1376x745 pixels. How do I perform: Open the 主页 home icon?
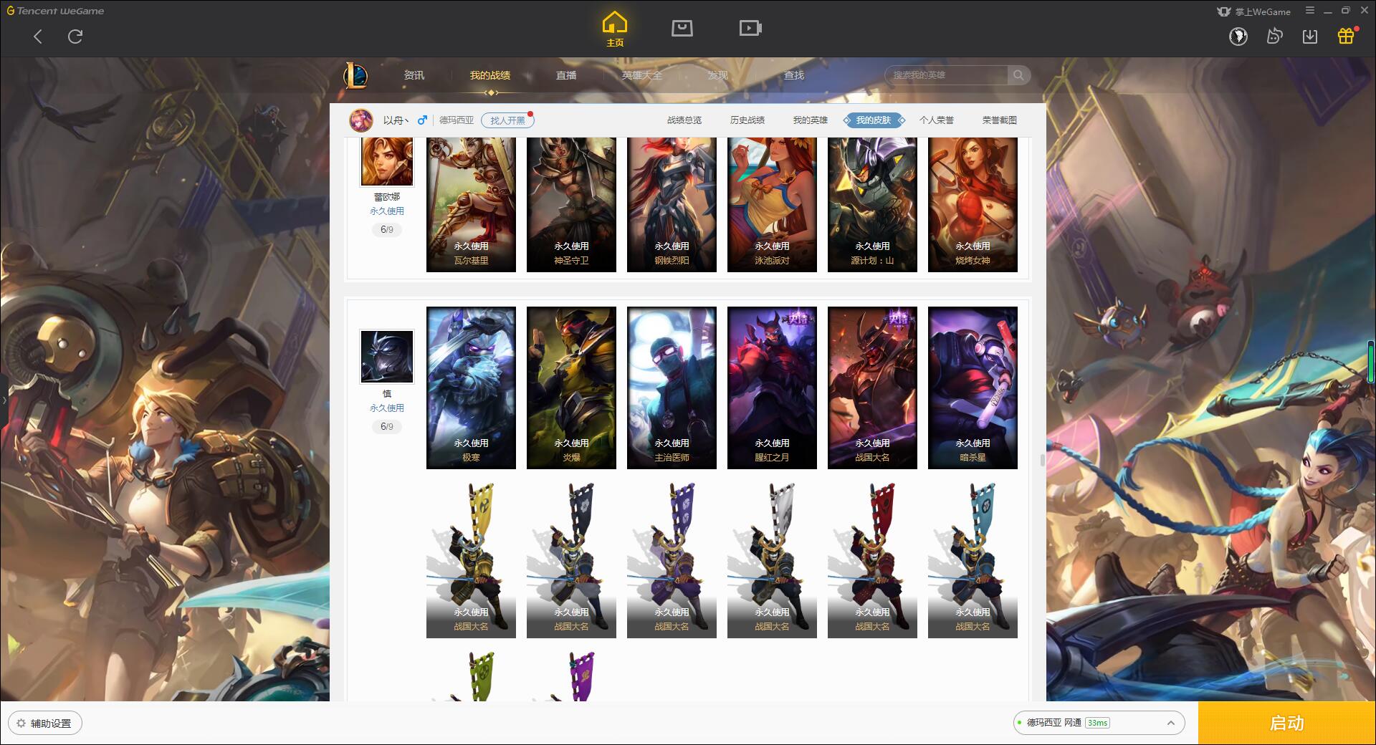615,29
